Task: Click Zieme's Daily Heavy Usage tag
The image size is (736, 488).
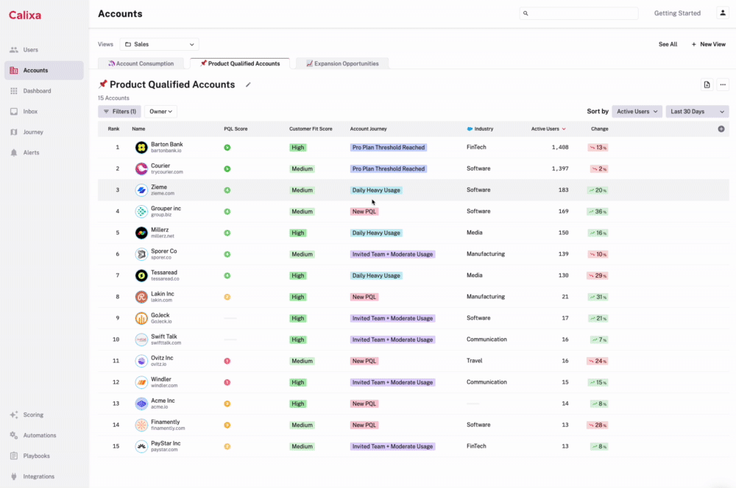Action: point(376,190)
